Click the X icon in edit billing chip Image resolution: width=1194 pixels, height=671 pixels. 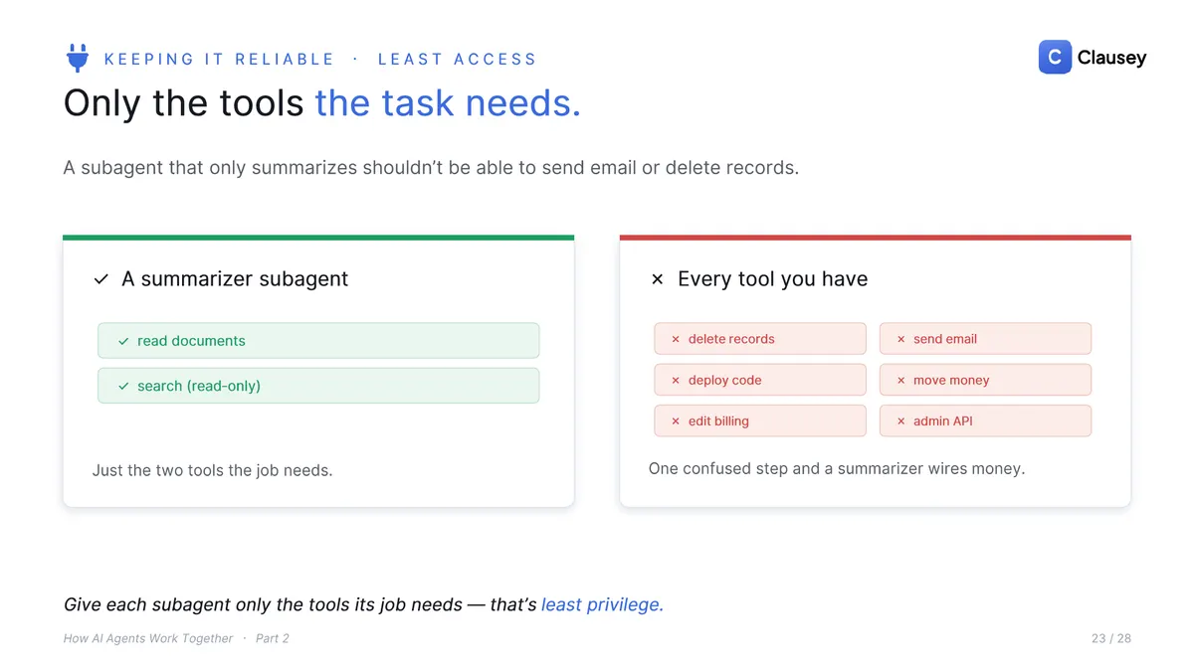676,421
